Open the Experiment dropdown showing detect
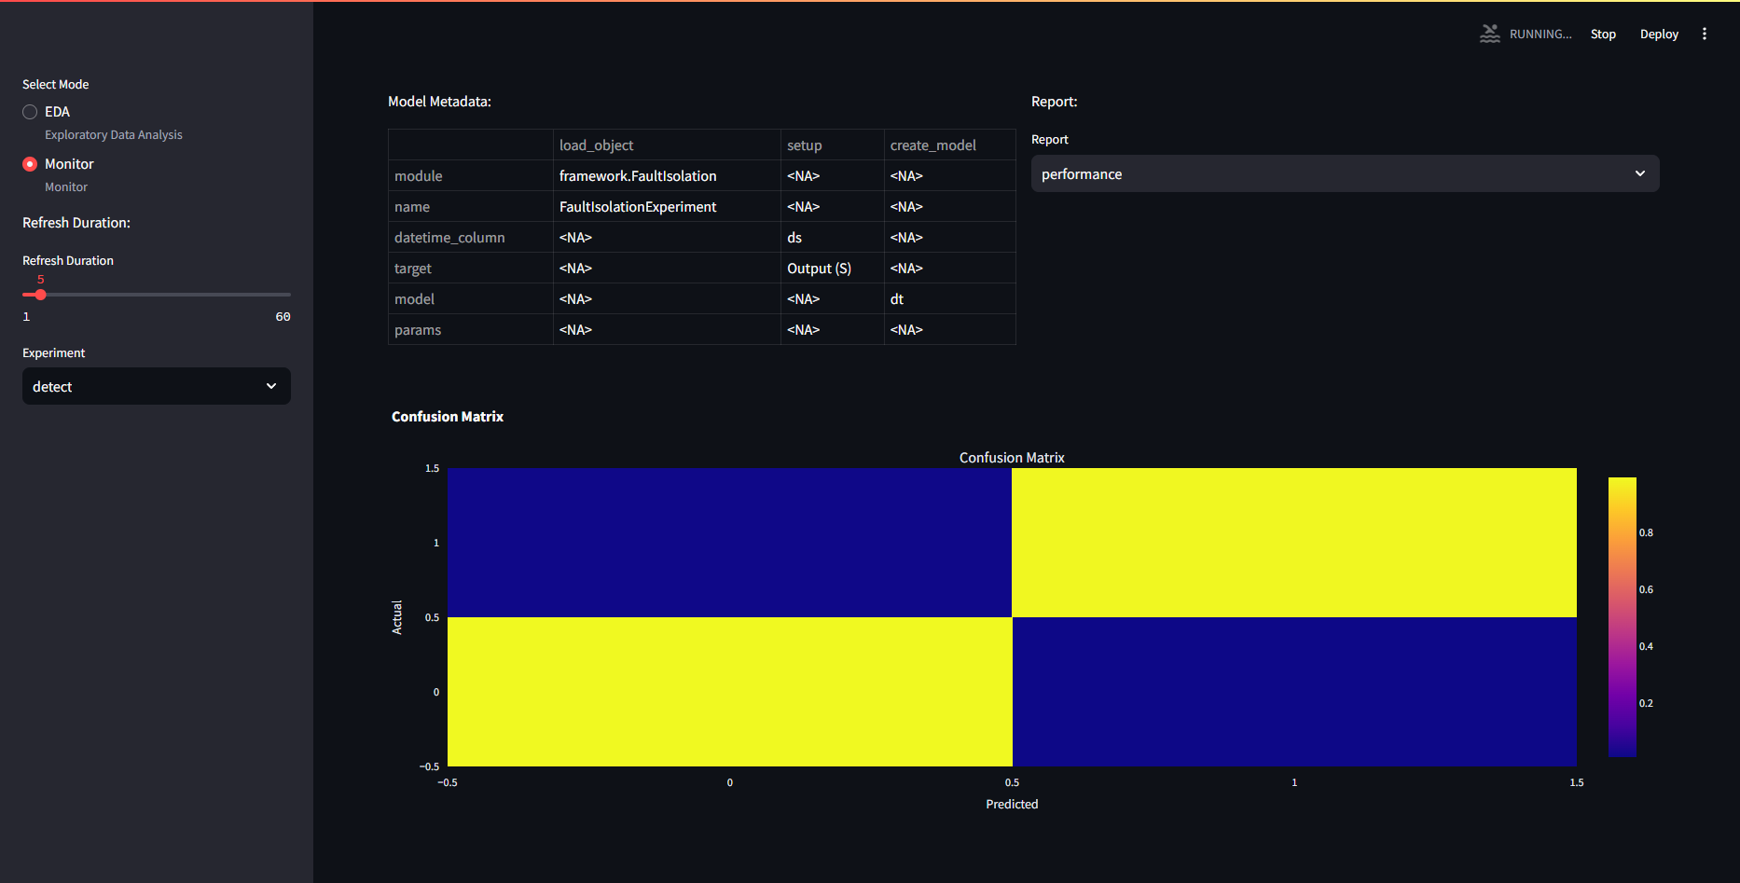This screenshot has width=1740, height=883. pyautogui.click(x=157, y=386)
